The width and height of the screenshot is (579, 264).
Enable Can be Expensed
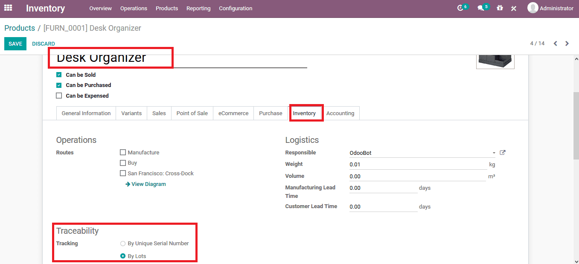coord(59,96)
